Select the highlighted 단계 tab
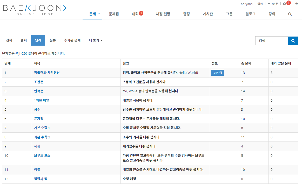This screenshot has height=184, width=302. [x=38, y=40]
